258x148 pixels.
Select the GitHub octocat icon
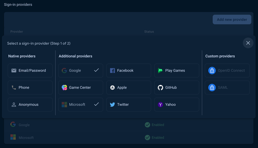tap(161, 87)
